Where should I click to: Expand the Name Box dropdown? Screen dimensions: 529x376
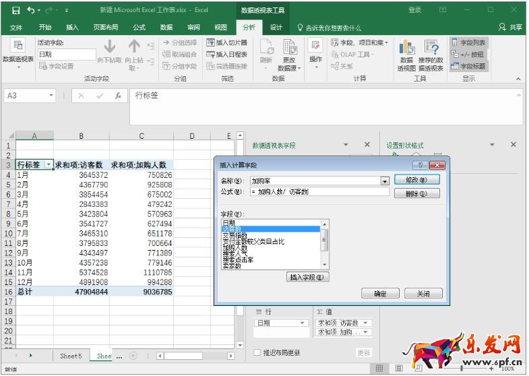coord(51,96)
